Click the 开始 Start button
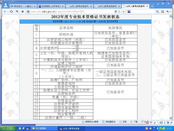174x131 pixels. pos(8,128)
